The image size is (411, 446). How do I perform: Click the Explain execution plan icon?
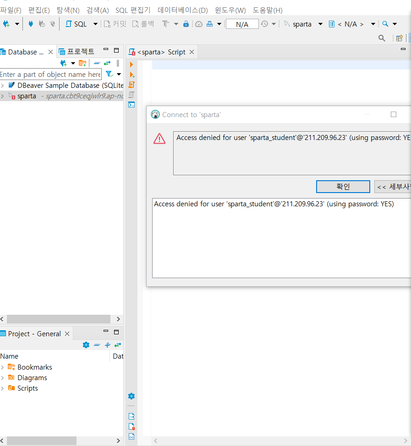(132, 95)
